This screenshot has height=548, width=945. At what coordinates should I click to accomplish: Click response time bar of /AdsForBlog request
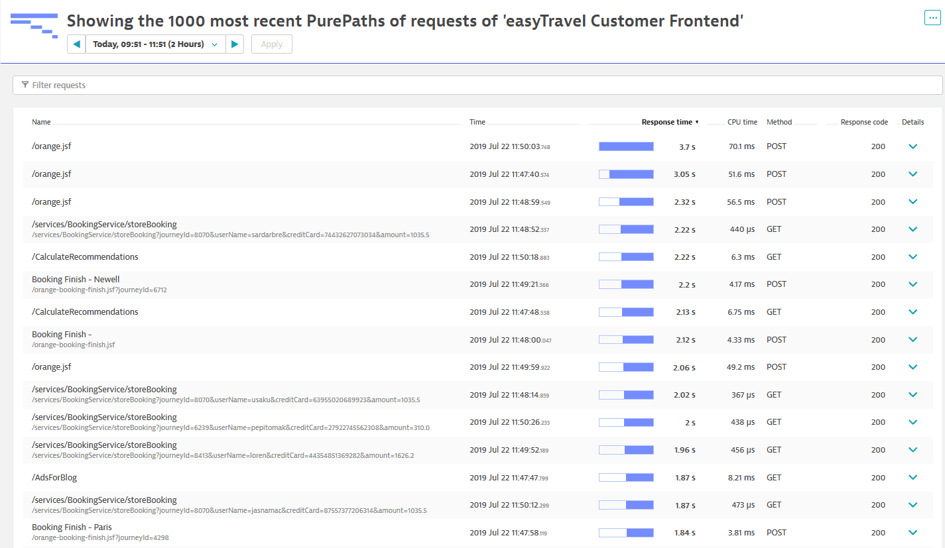[x=626, y=478]
